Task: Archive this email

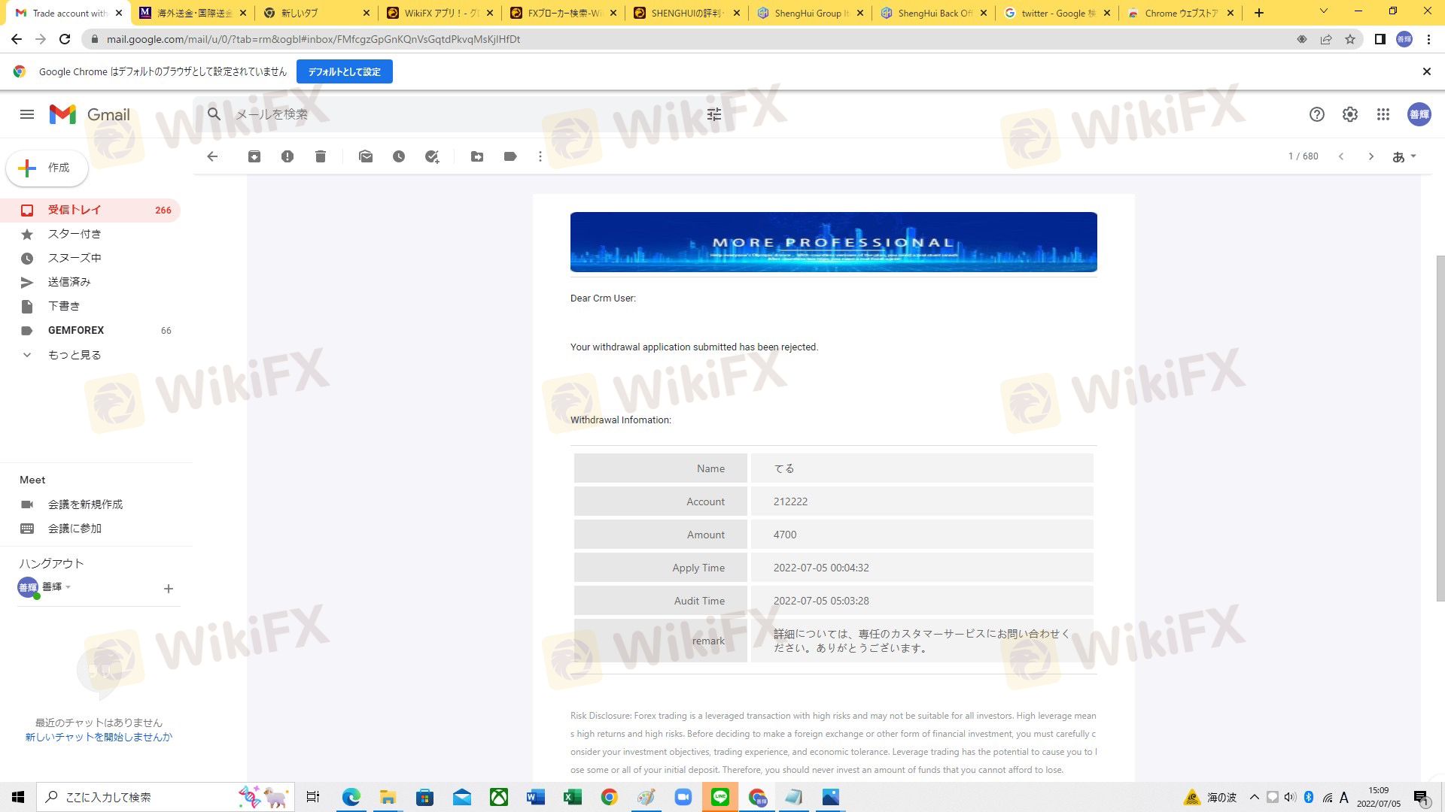Action: pos(254,156)
